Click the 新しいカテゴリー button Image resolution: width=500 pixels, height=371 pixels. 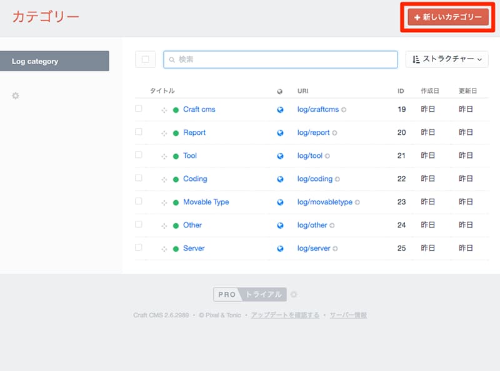coord(447,17)
